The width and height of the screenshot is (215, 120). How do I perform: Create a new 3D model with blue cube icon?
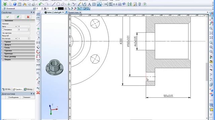click(15, 4)
